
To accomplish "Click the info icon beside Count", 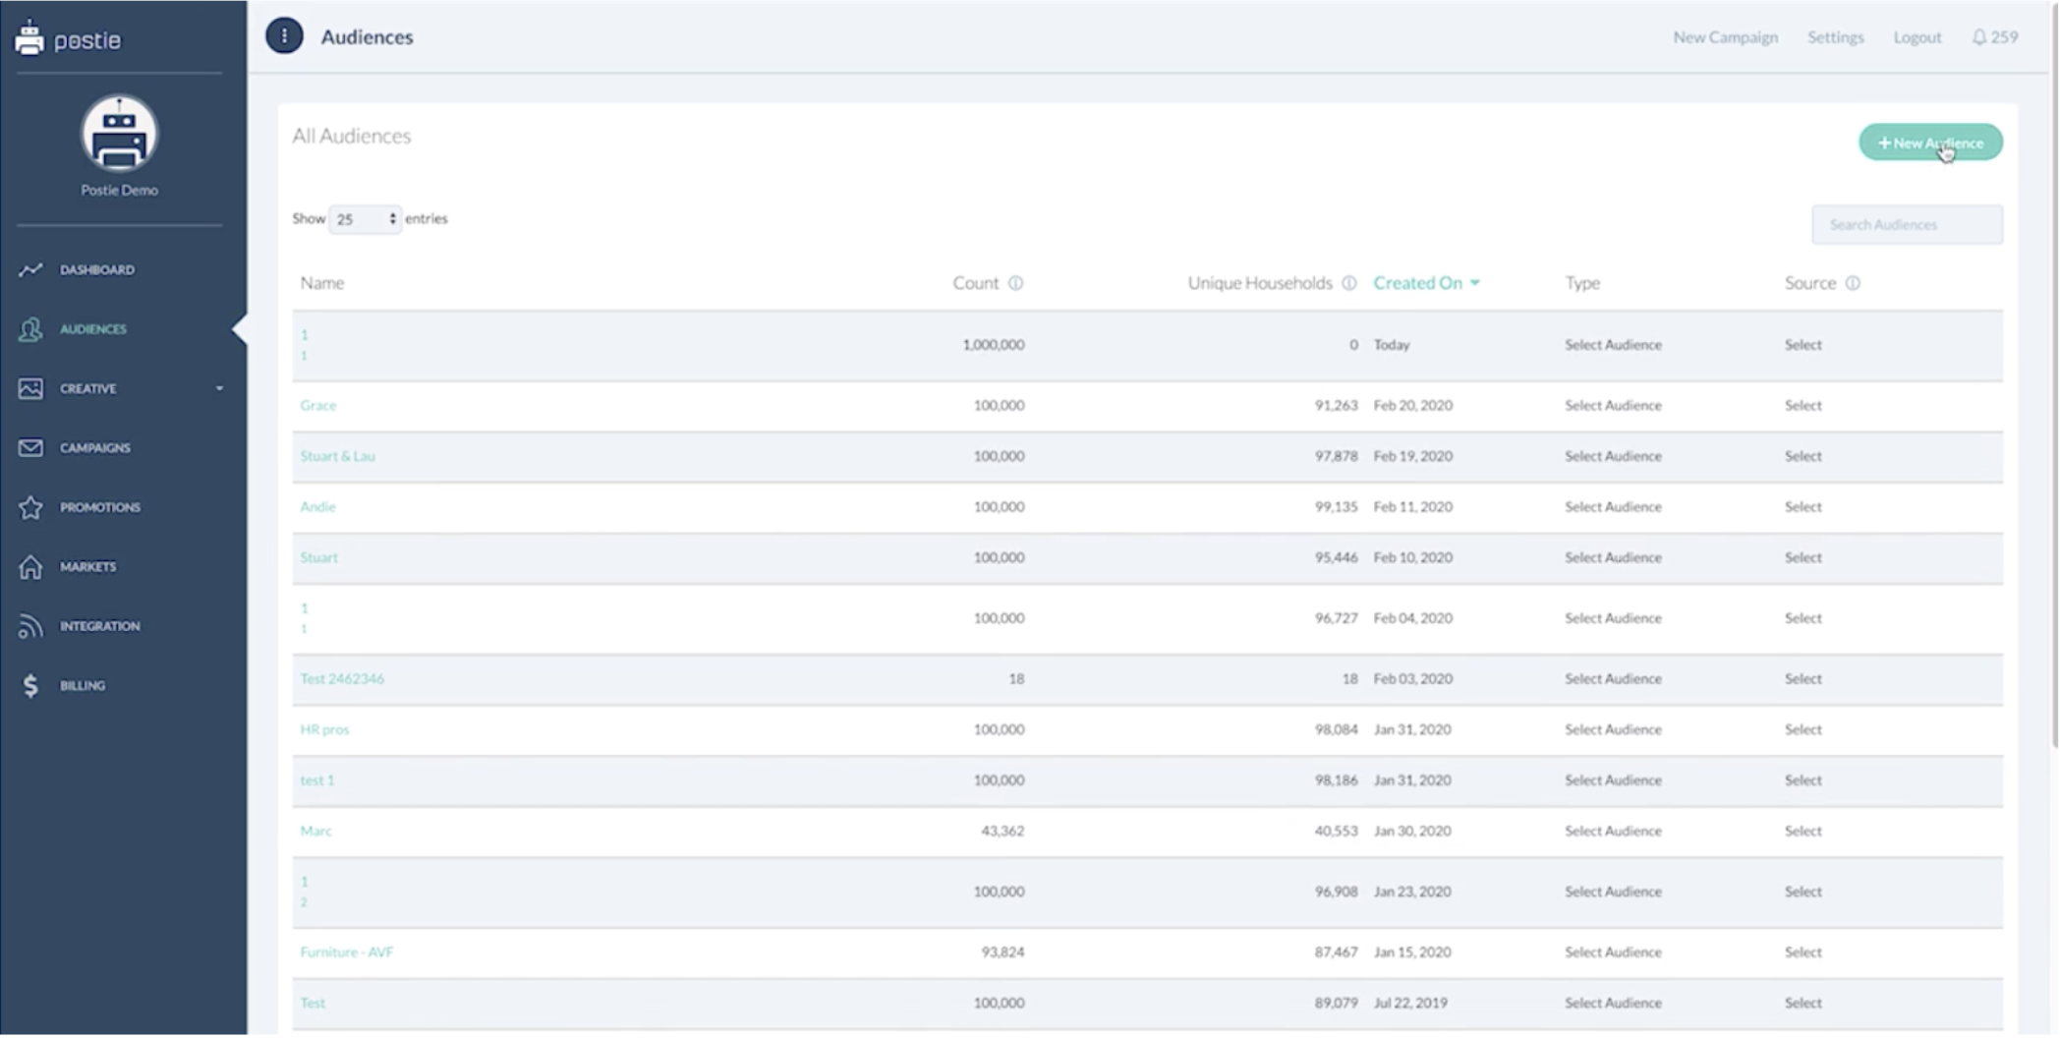I will 1015,283.
